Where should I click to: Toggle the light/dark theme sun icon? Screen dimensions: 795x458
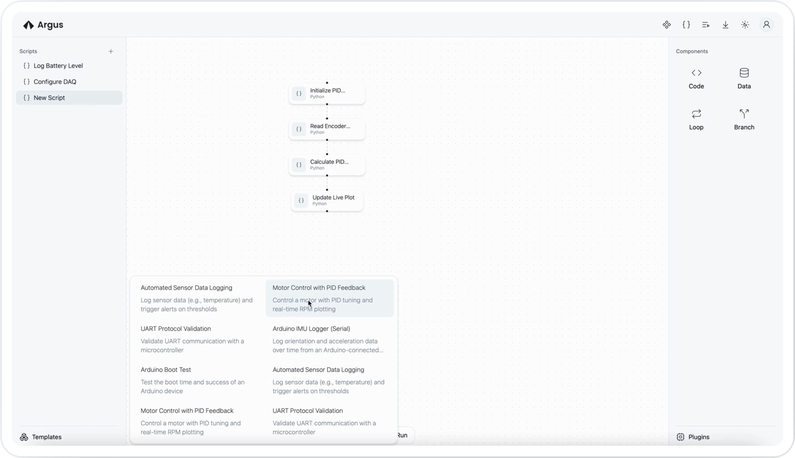pos(745,24)
